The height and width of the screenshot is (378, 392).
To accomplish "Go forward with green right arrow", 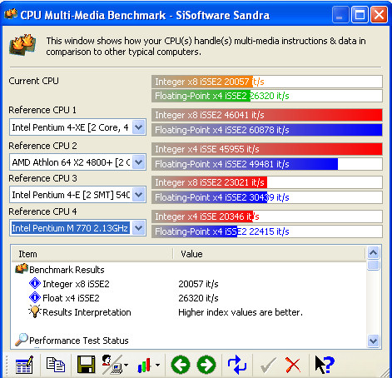I will click(206, 365).
